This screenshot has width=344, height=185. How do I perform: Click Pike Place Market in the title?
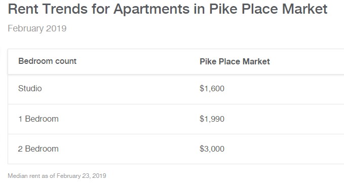pos(269,9)
